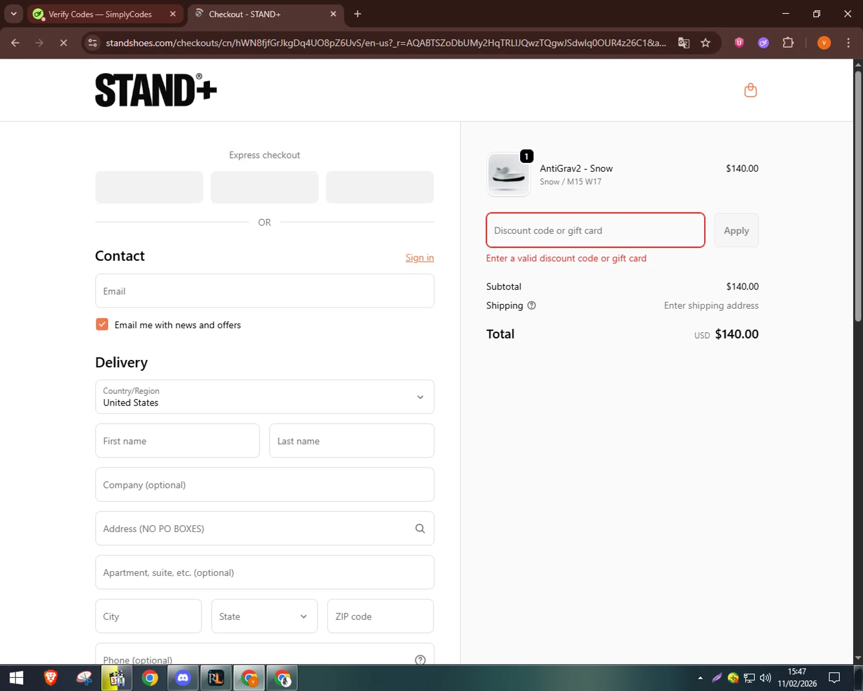Click the AntiGrav2 - Snow product name

pos(576,168)
